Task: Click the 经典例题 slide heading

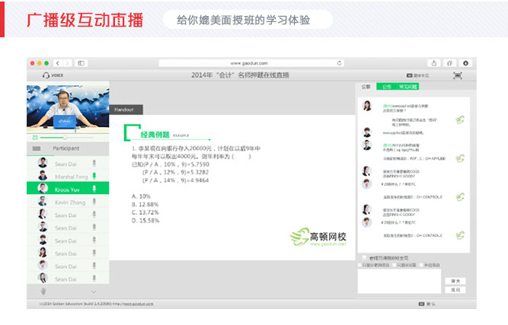Action: point(155,135)
